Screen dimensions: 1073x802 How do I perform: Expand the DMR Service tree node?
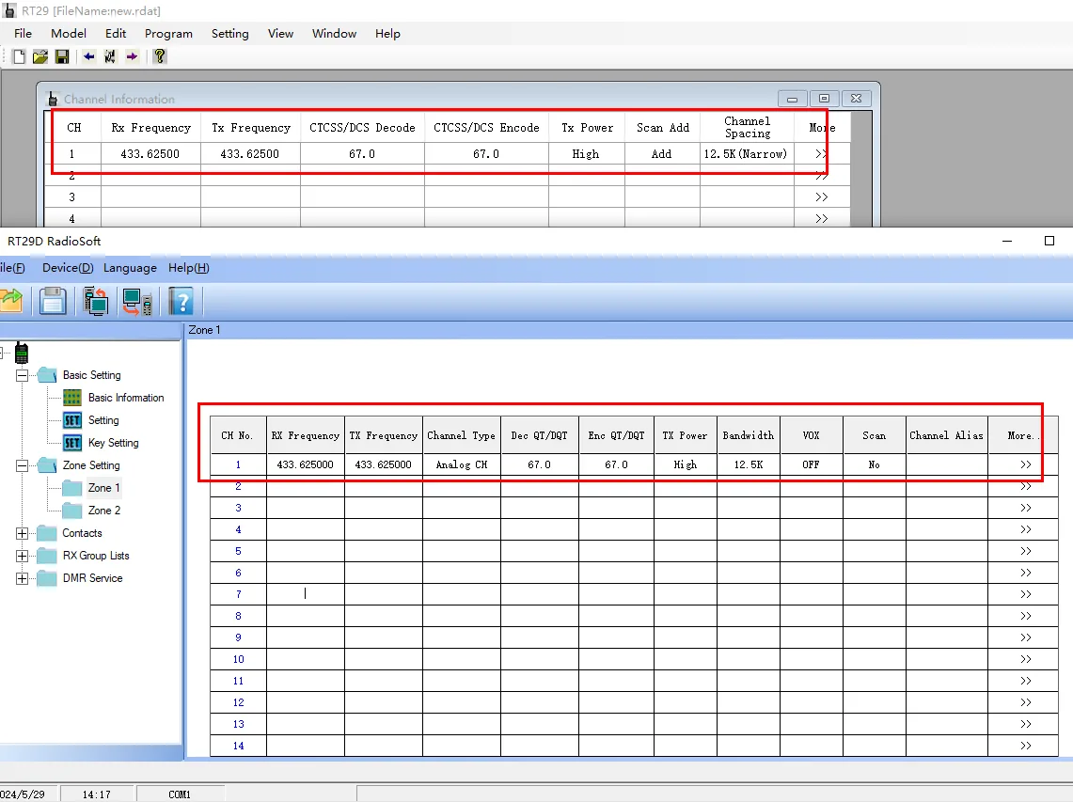[x=22, y=578]
